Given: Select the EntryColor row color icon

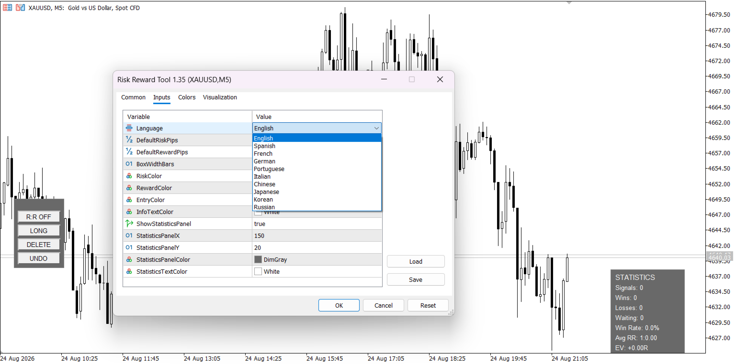Looking at the screenshot, I should click(129, 200).
